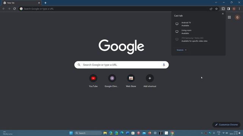Go back using the back arrow

(3, 9)
